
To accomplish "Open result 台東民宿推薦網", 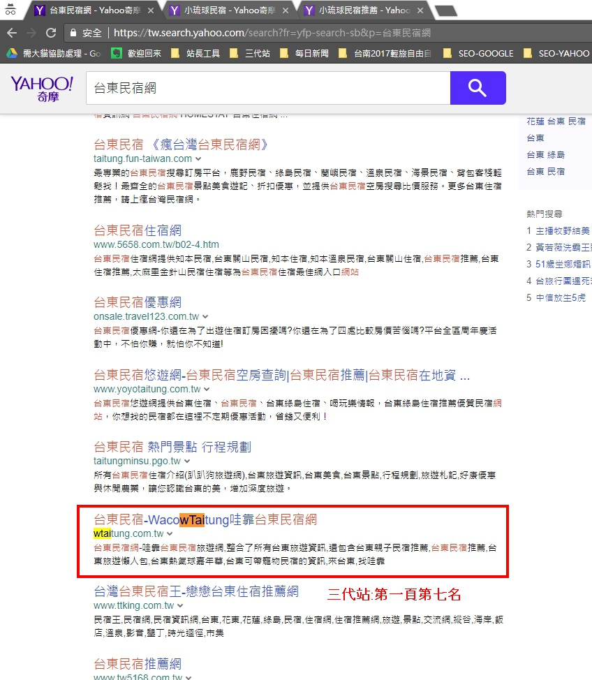I will coord(138,664).
